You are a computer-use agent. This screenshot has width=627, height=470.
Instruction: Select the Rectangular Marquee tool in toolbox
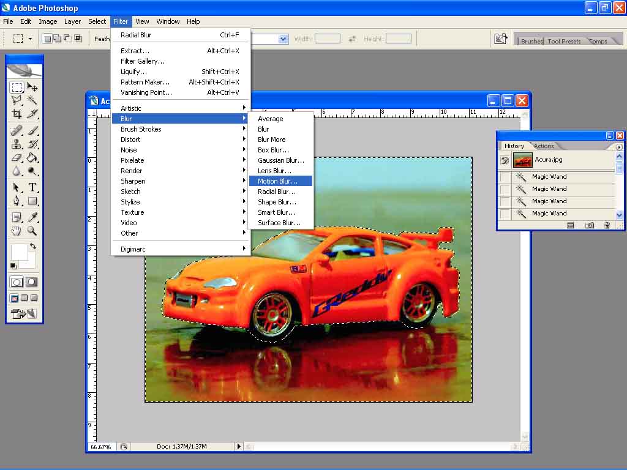tap(17, 87)
